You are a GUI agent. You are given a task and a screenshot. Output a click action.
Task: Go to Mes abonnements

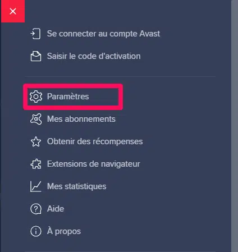[x=81, y=119]
